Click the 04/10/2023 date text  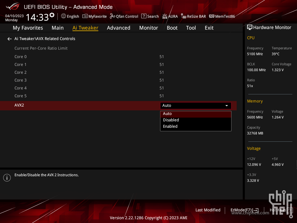(15, 16)
